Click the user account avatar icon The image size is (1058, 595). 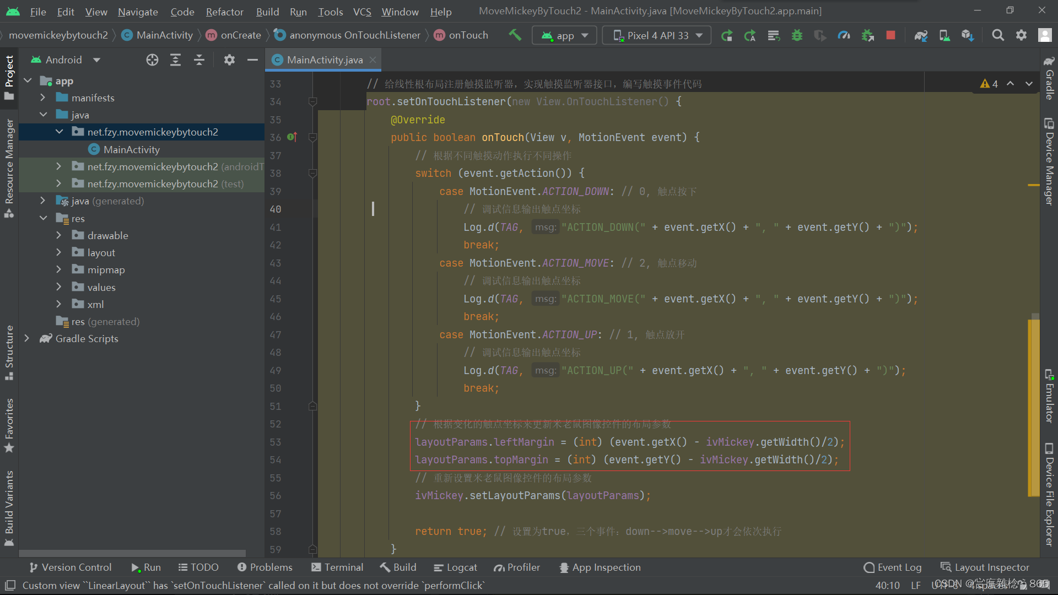pos(1045,35)
